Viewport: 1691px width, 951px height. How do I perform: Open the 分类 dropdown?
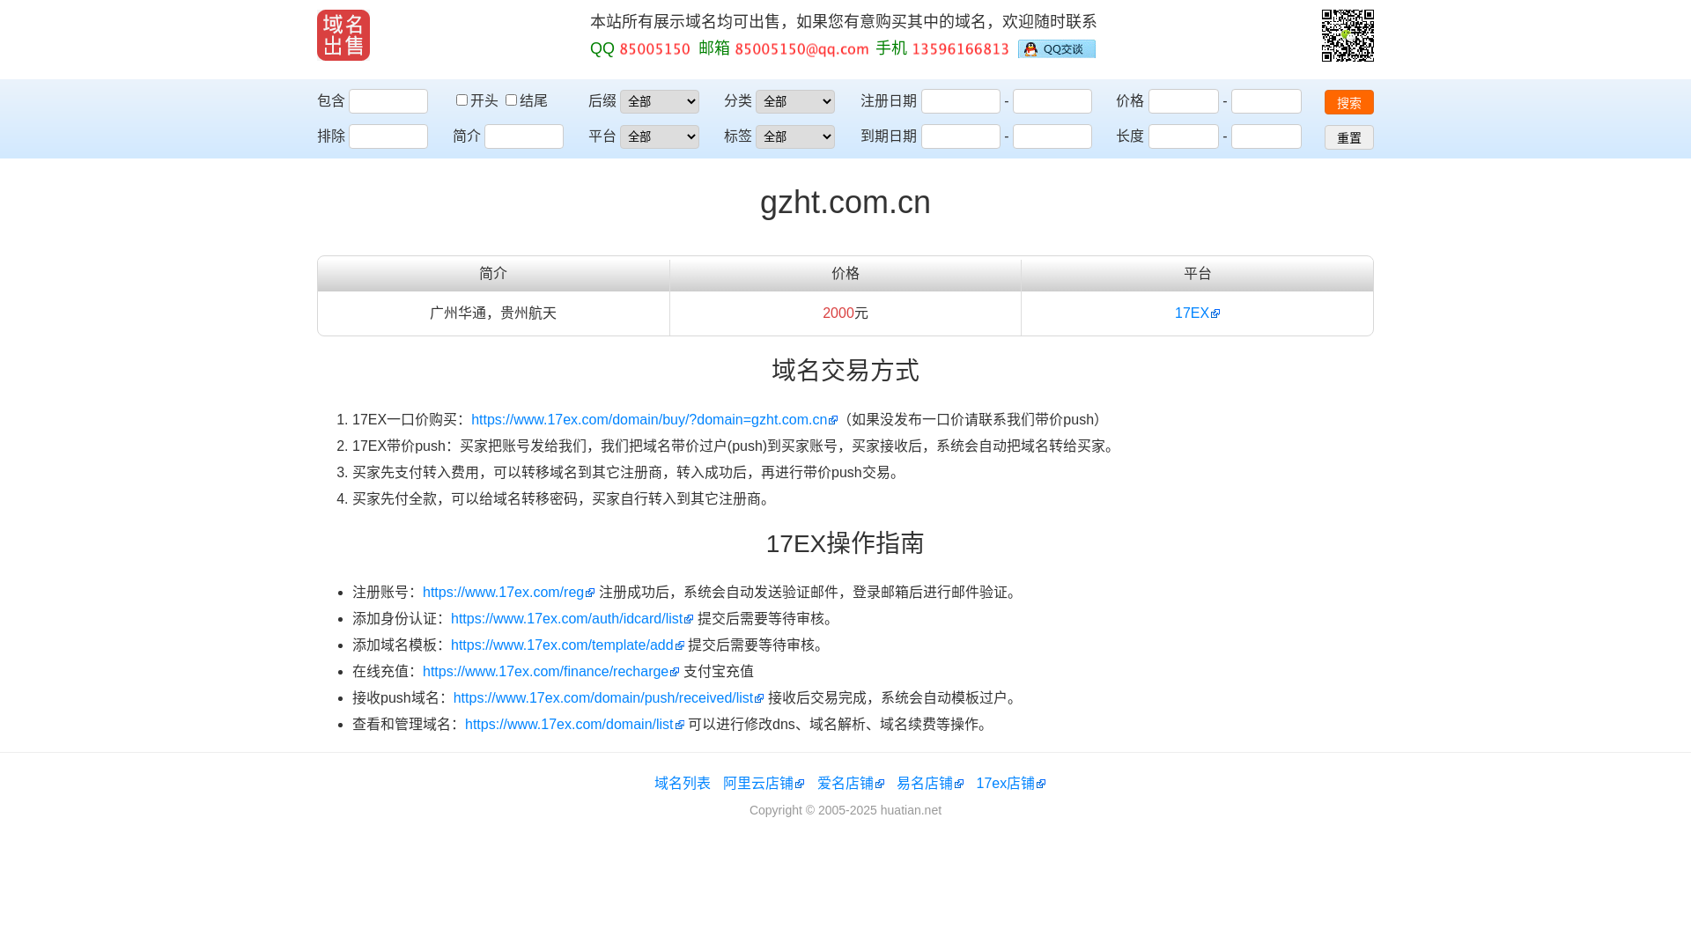click(794, 101)
